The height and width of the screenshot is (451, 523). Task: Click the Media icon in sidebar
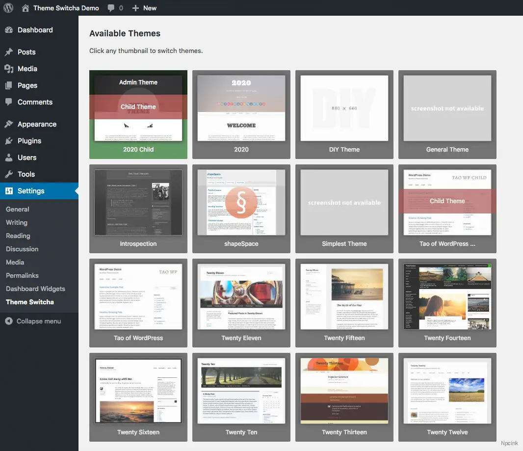click(9, 69)
